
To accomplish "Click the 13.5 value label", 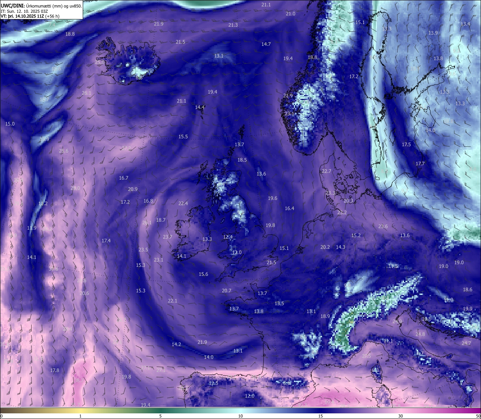I will pos(279,303).
